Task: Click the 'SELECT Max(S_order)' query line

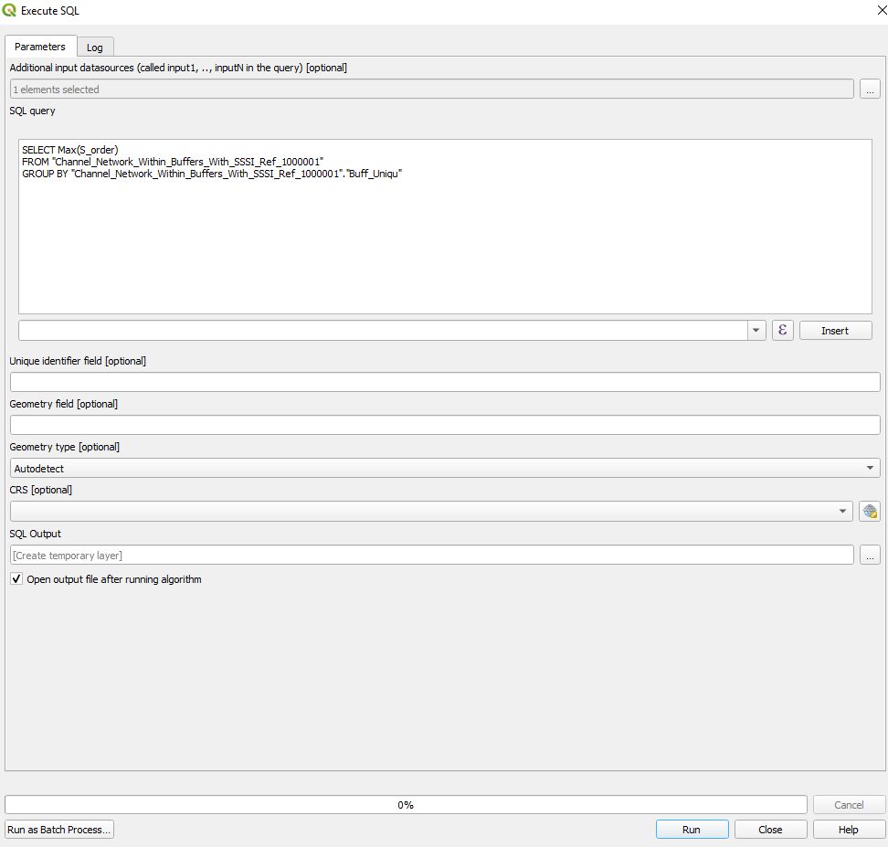Action: coord(70,150)
